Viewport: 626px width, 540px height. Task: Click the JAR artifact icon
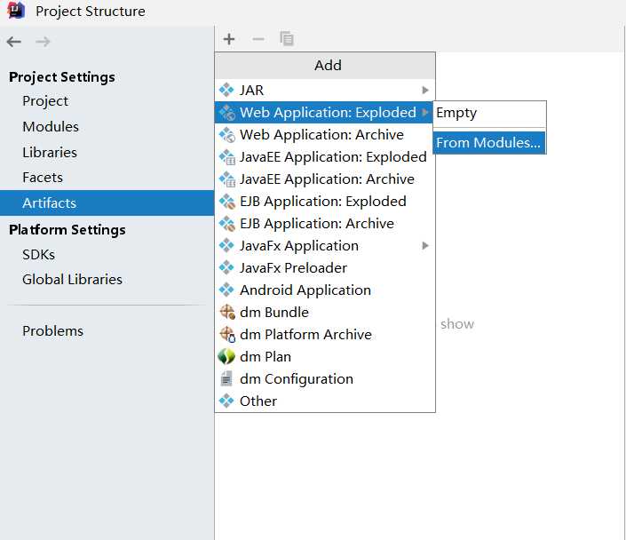pyautogui.click(x=226, y=90)
